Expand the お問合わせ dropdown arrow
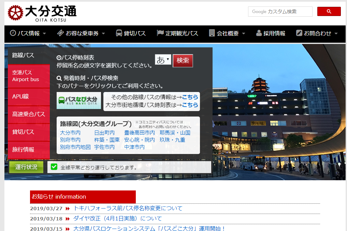The height and width of the screenshot is (231, 347). coord(336,34)
